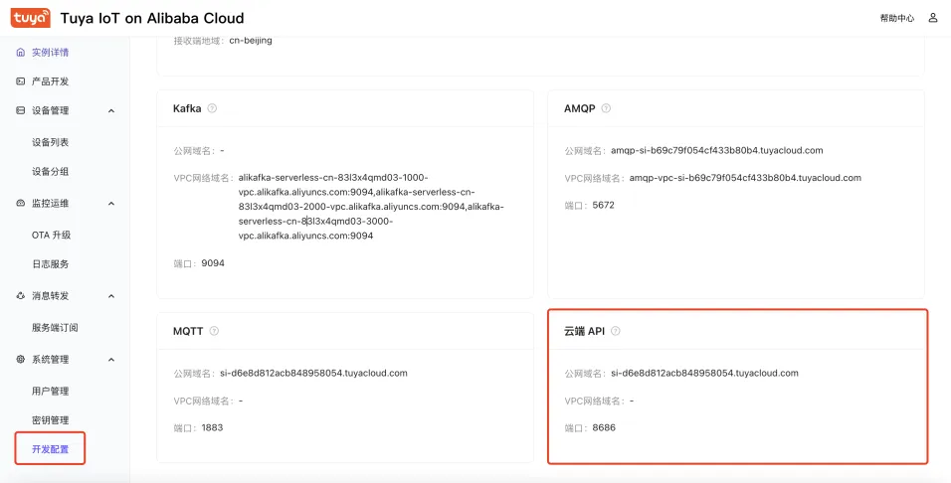Collapse the 监控运维 section chevron

(111, 204)
